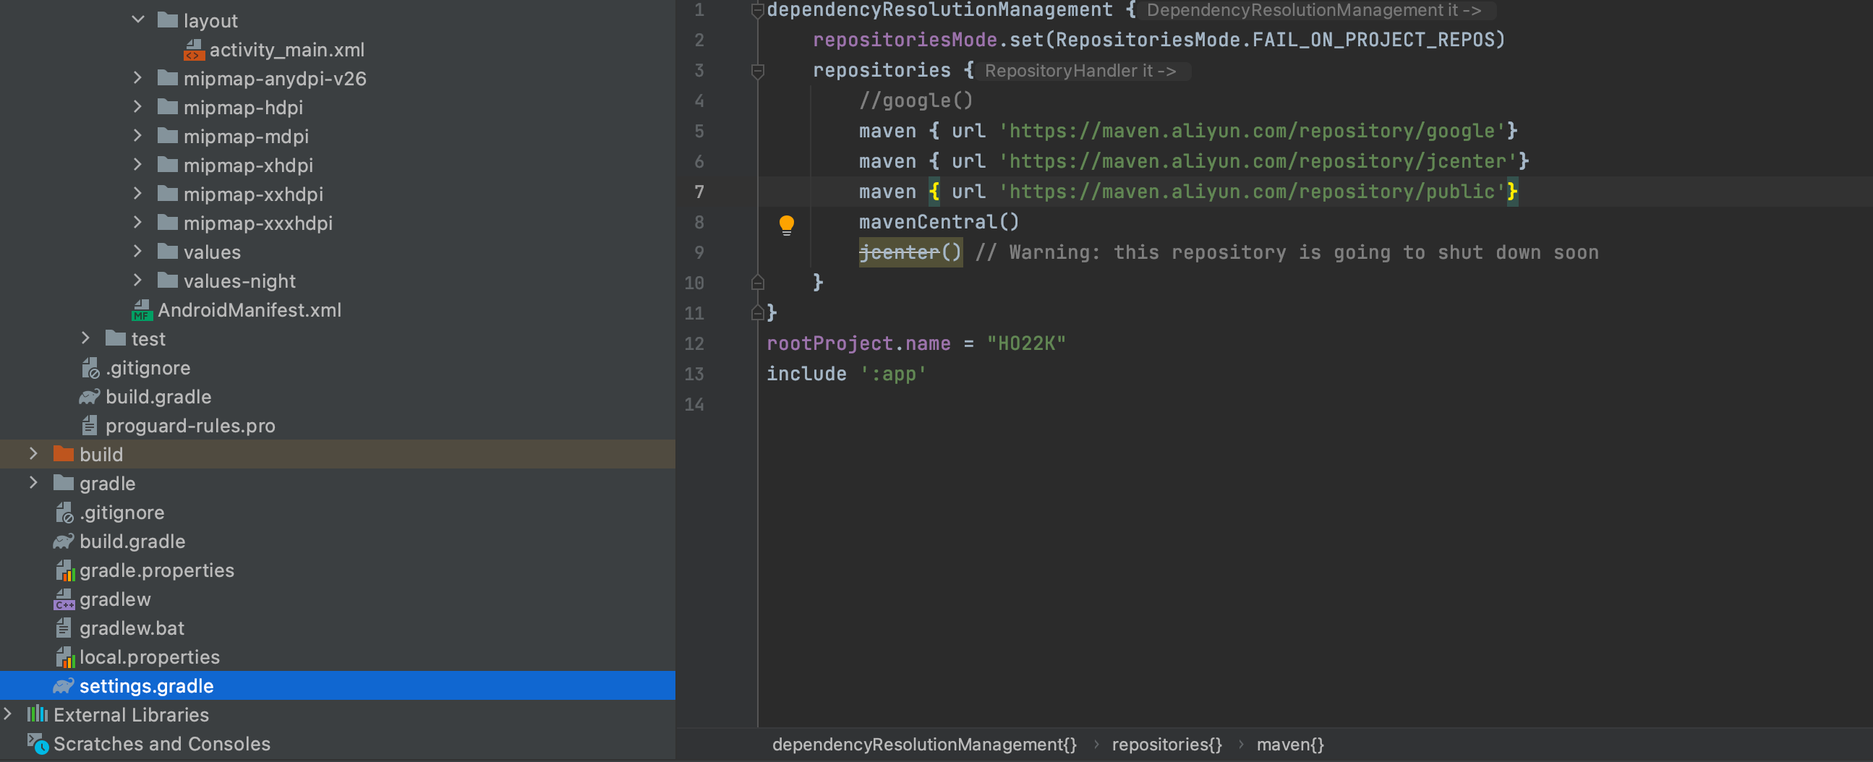Click the External Libraries icon
The width and height of the screenshot is (1873, 762).
[38, 714]
